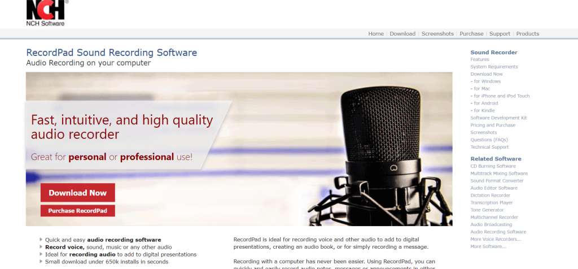This screenshot has height=269, width=578.
Task: Choose the download for Mac link
Action: coord(480,89)
